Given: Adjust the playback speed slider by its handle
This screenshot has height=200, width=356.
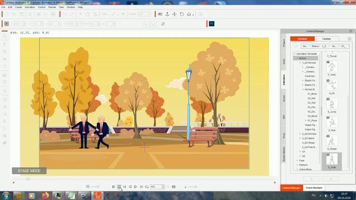Looking at the screenshot, I should click(x=98, y=187).
